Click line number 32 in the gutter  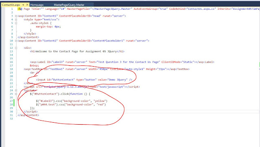(11, 119)
